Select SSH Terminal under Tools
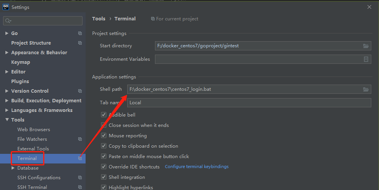Screen dimensions: 379x190 pyautogui.click(x=32, y=187)
